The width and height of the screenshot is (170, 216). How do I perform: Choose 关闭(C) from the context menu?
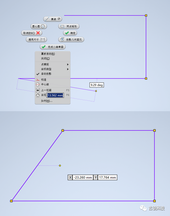53,59
